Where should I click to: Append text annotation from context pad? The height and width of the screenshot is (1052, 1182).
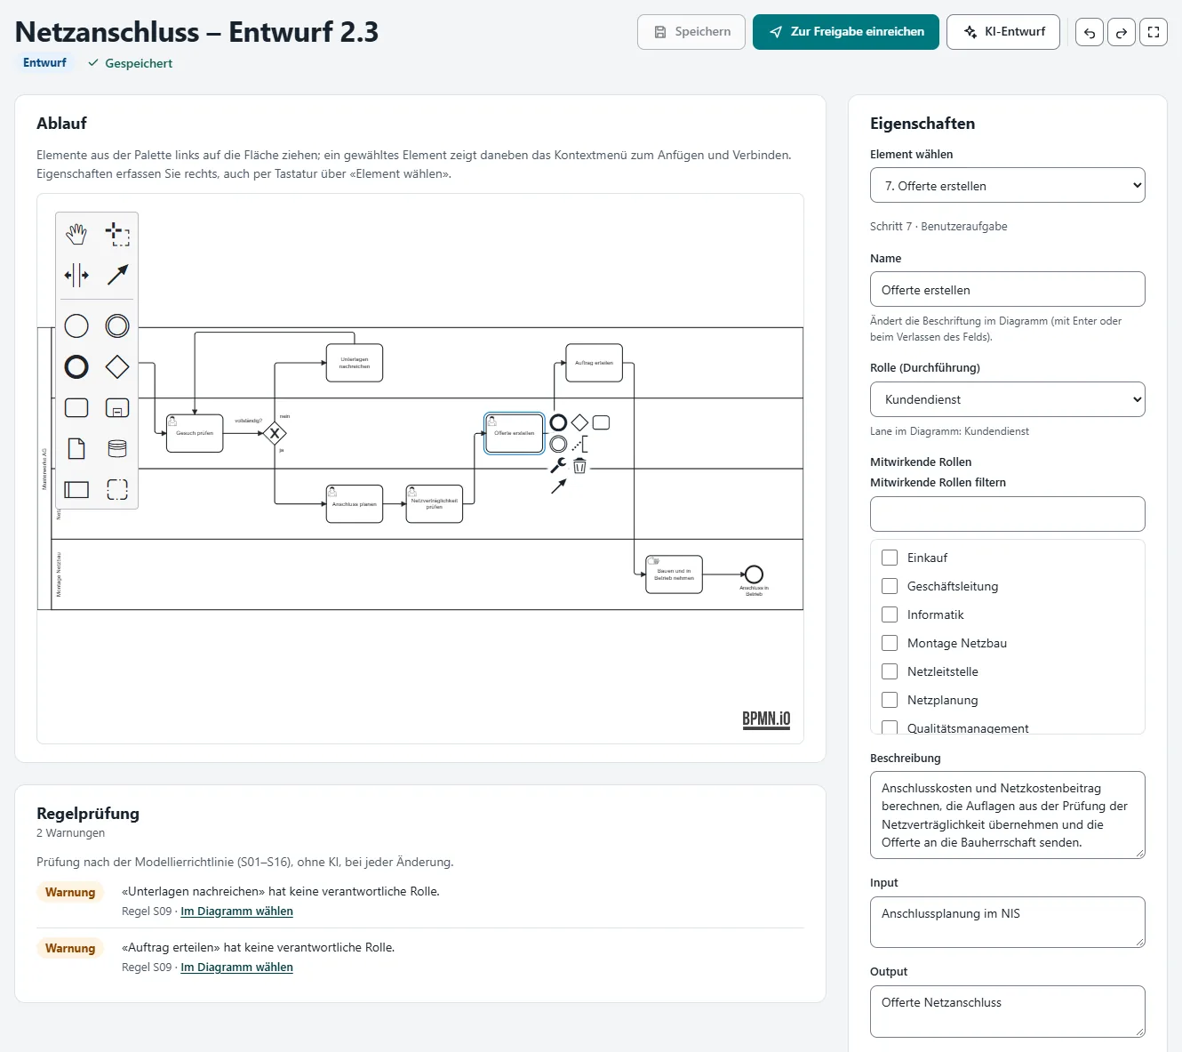pyautogui.click(x=579, y=444)
